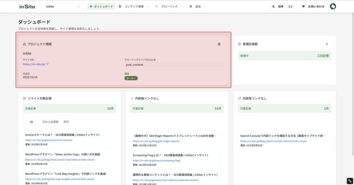Open search-console-internal-links-check URL link

273,141
